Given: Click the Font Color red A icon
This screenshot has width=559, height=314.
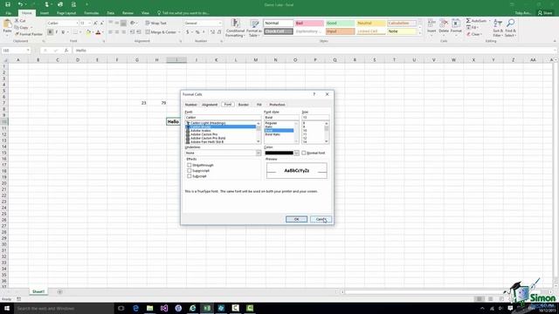Looking at the screenshot, I should click(x=99, y=32).
